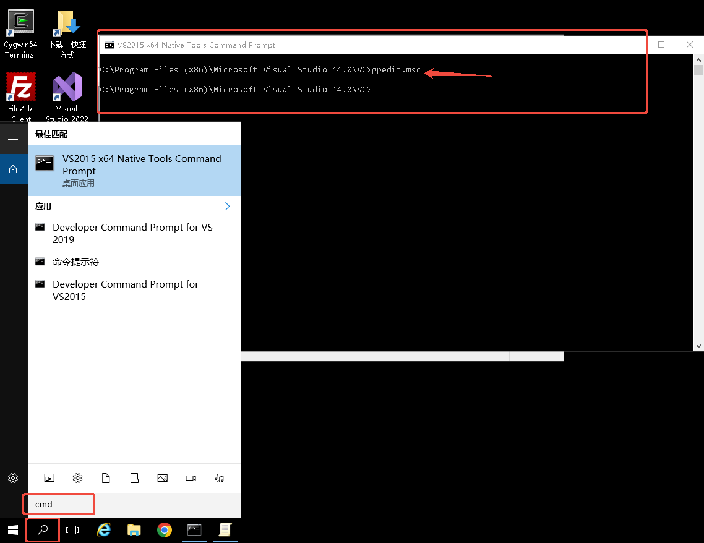The height and width of the screenshot is (543, 704).
Task: Switch to command prompt taskbar window
Action: [194, 530]
